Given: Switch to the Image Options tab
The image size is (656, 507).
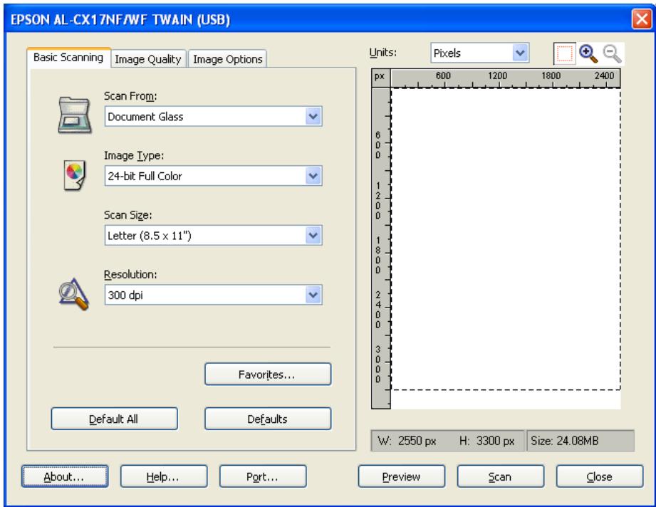Looking at the screenshot, I should (228, 59).
